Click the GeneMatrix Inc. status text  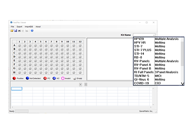coord(146,111)
